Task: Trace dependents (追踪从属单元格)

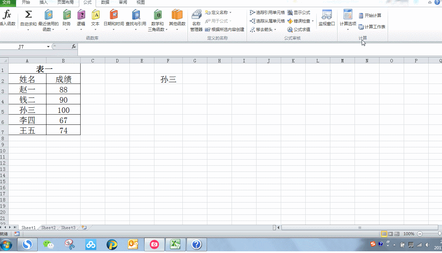Action: pyautogui.click(x=267, y=21)
